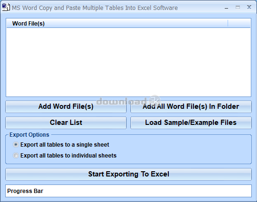Click the Progress Bar field
The width and height of the screenshot is (257, 202).
[x=128, y=191]
